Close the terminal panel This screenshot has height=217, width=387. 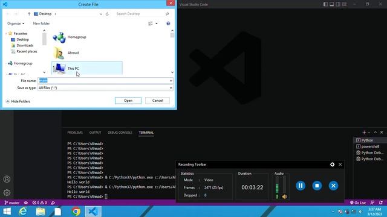[x=382, y=133]
